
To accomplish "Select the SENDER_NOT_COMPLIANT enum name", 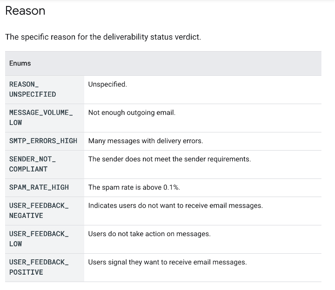I will 33,164.
